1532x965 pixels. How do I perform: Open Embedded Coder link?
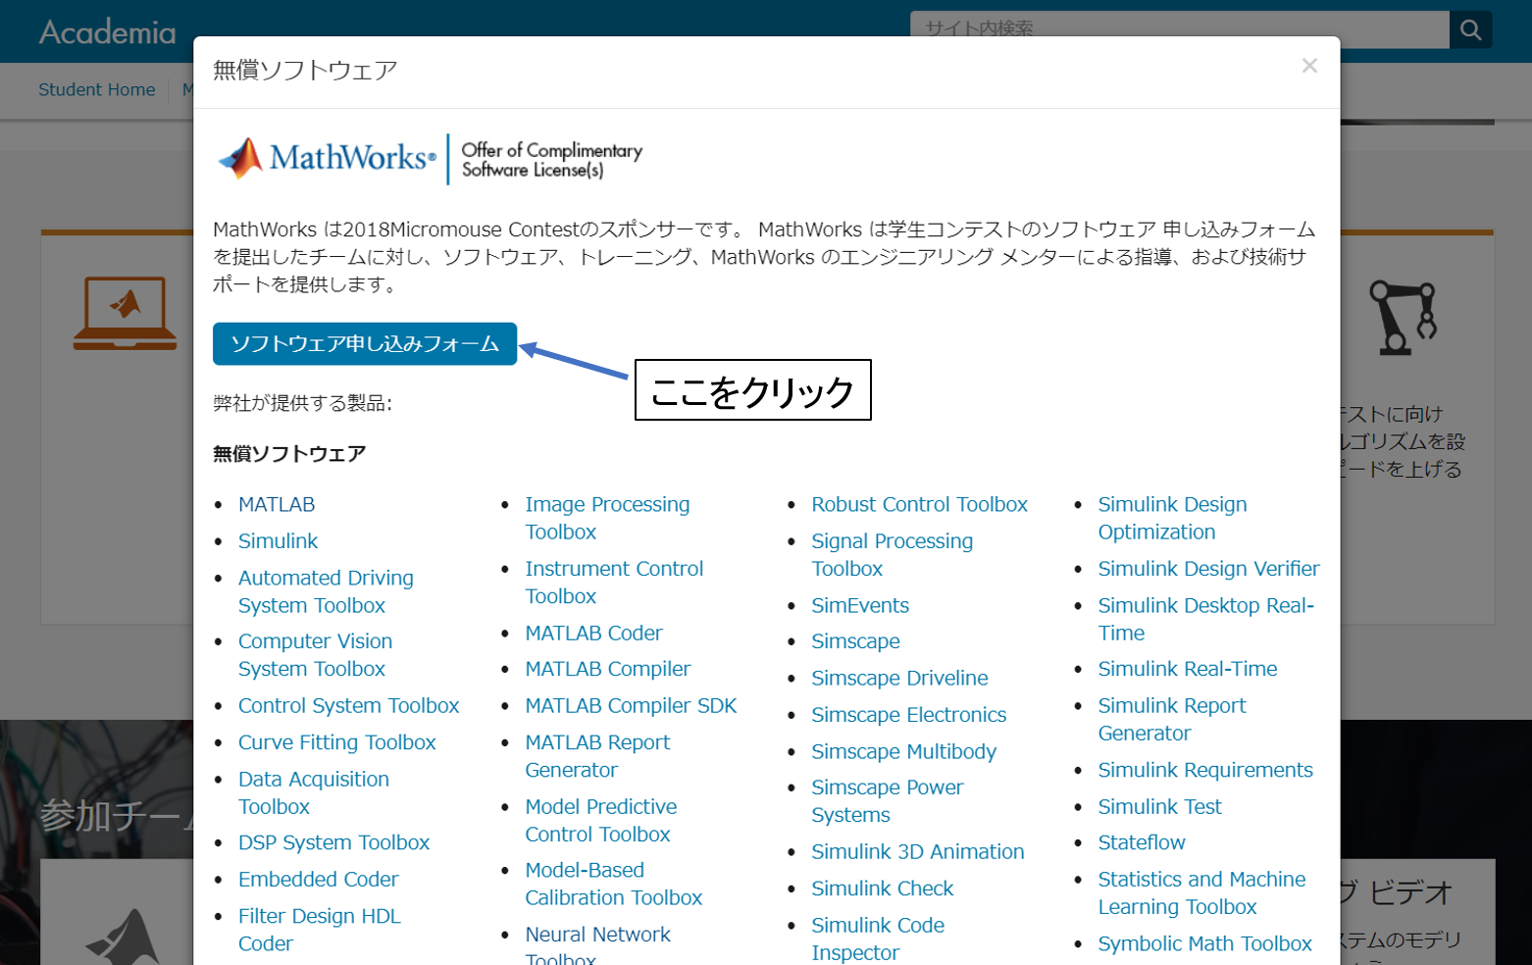319,880
